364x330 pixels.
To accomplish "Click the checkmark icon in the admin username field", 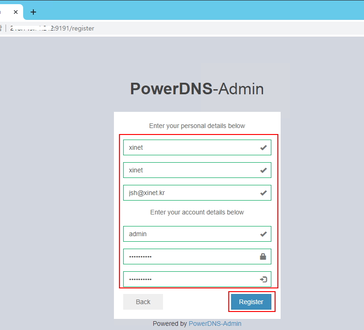I will [x=263, y=234].
